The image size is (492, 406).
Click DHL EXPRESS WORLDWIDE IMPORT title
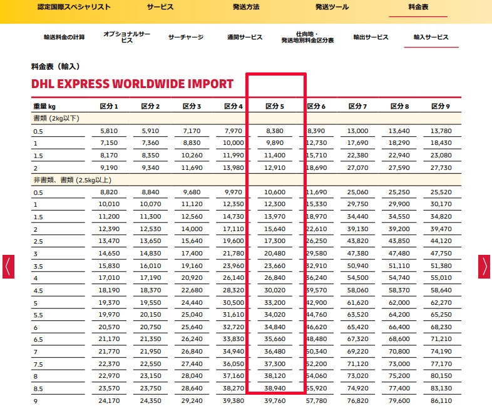coord(132,84)
